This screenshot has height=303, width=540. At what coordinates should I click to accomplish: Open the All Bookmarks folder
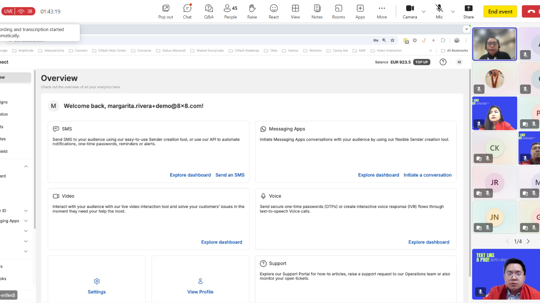click(x=454, y=50)
